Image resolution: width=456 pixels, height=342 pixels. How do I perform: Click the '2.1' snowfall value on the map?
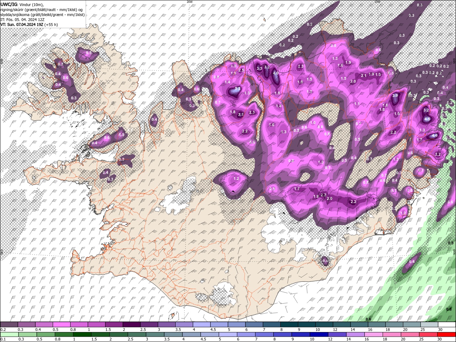364,76
